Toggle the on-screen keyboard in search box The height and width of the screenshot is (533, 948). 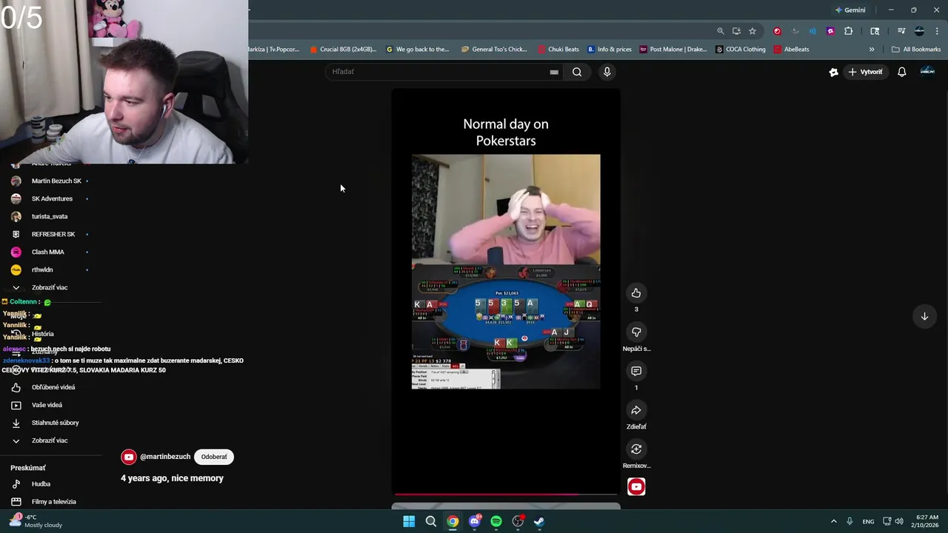click(x=554, y=72)
